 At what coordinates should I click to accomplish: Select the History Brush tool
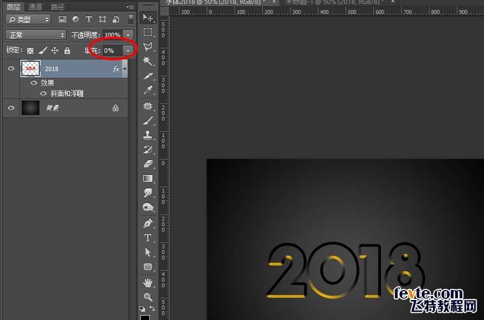pyautogui.click(x=148, y=149)
